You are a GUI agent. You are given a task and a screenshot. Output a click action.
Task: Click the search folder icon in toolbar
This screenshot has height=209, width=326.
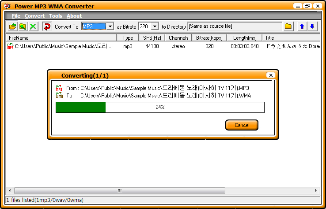pos(23,26)
